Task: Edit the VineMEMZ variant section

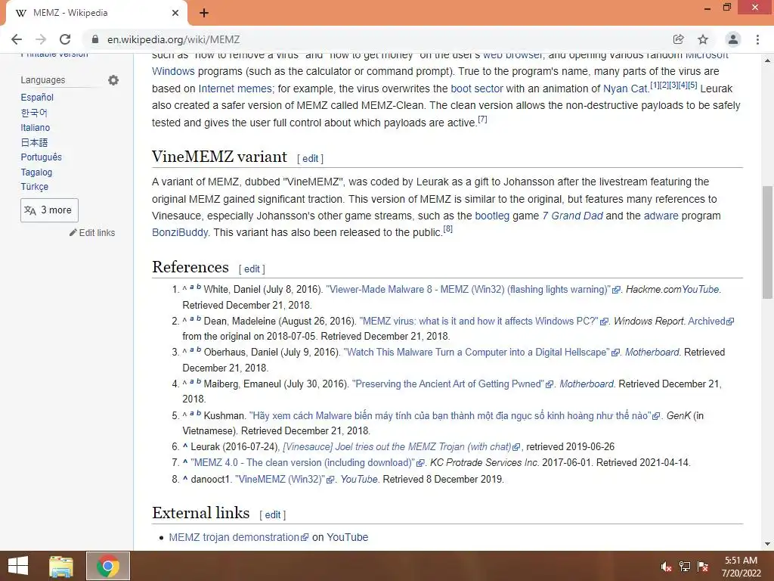Action: coord(311,159)
